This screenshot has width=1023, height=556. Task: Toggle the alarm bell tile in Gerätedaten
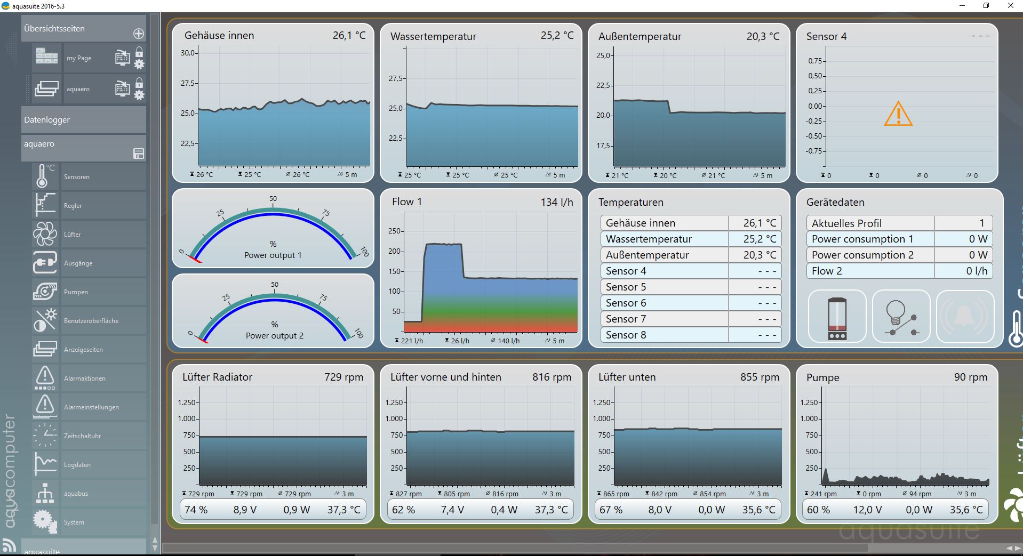click(965, 316)
